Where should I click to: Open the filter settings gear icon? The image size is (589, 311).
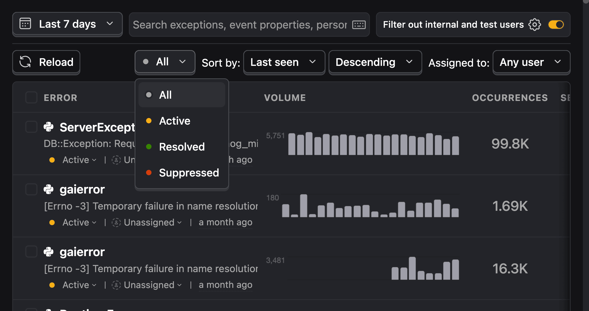point(534,25)
